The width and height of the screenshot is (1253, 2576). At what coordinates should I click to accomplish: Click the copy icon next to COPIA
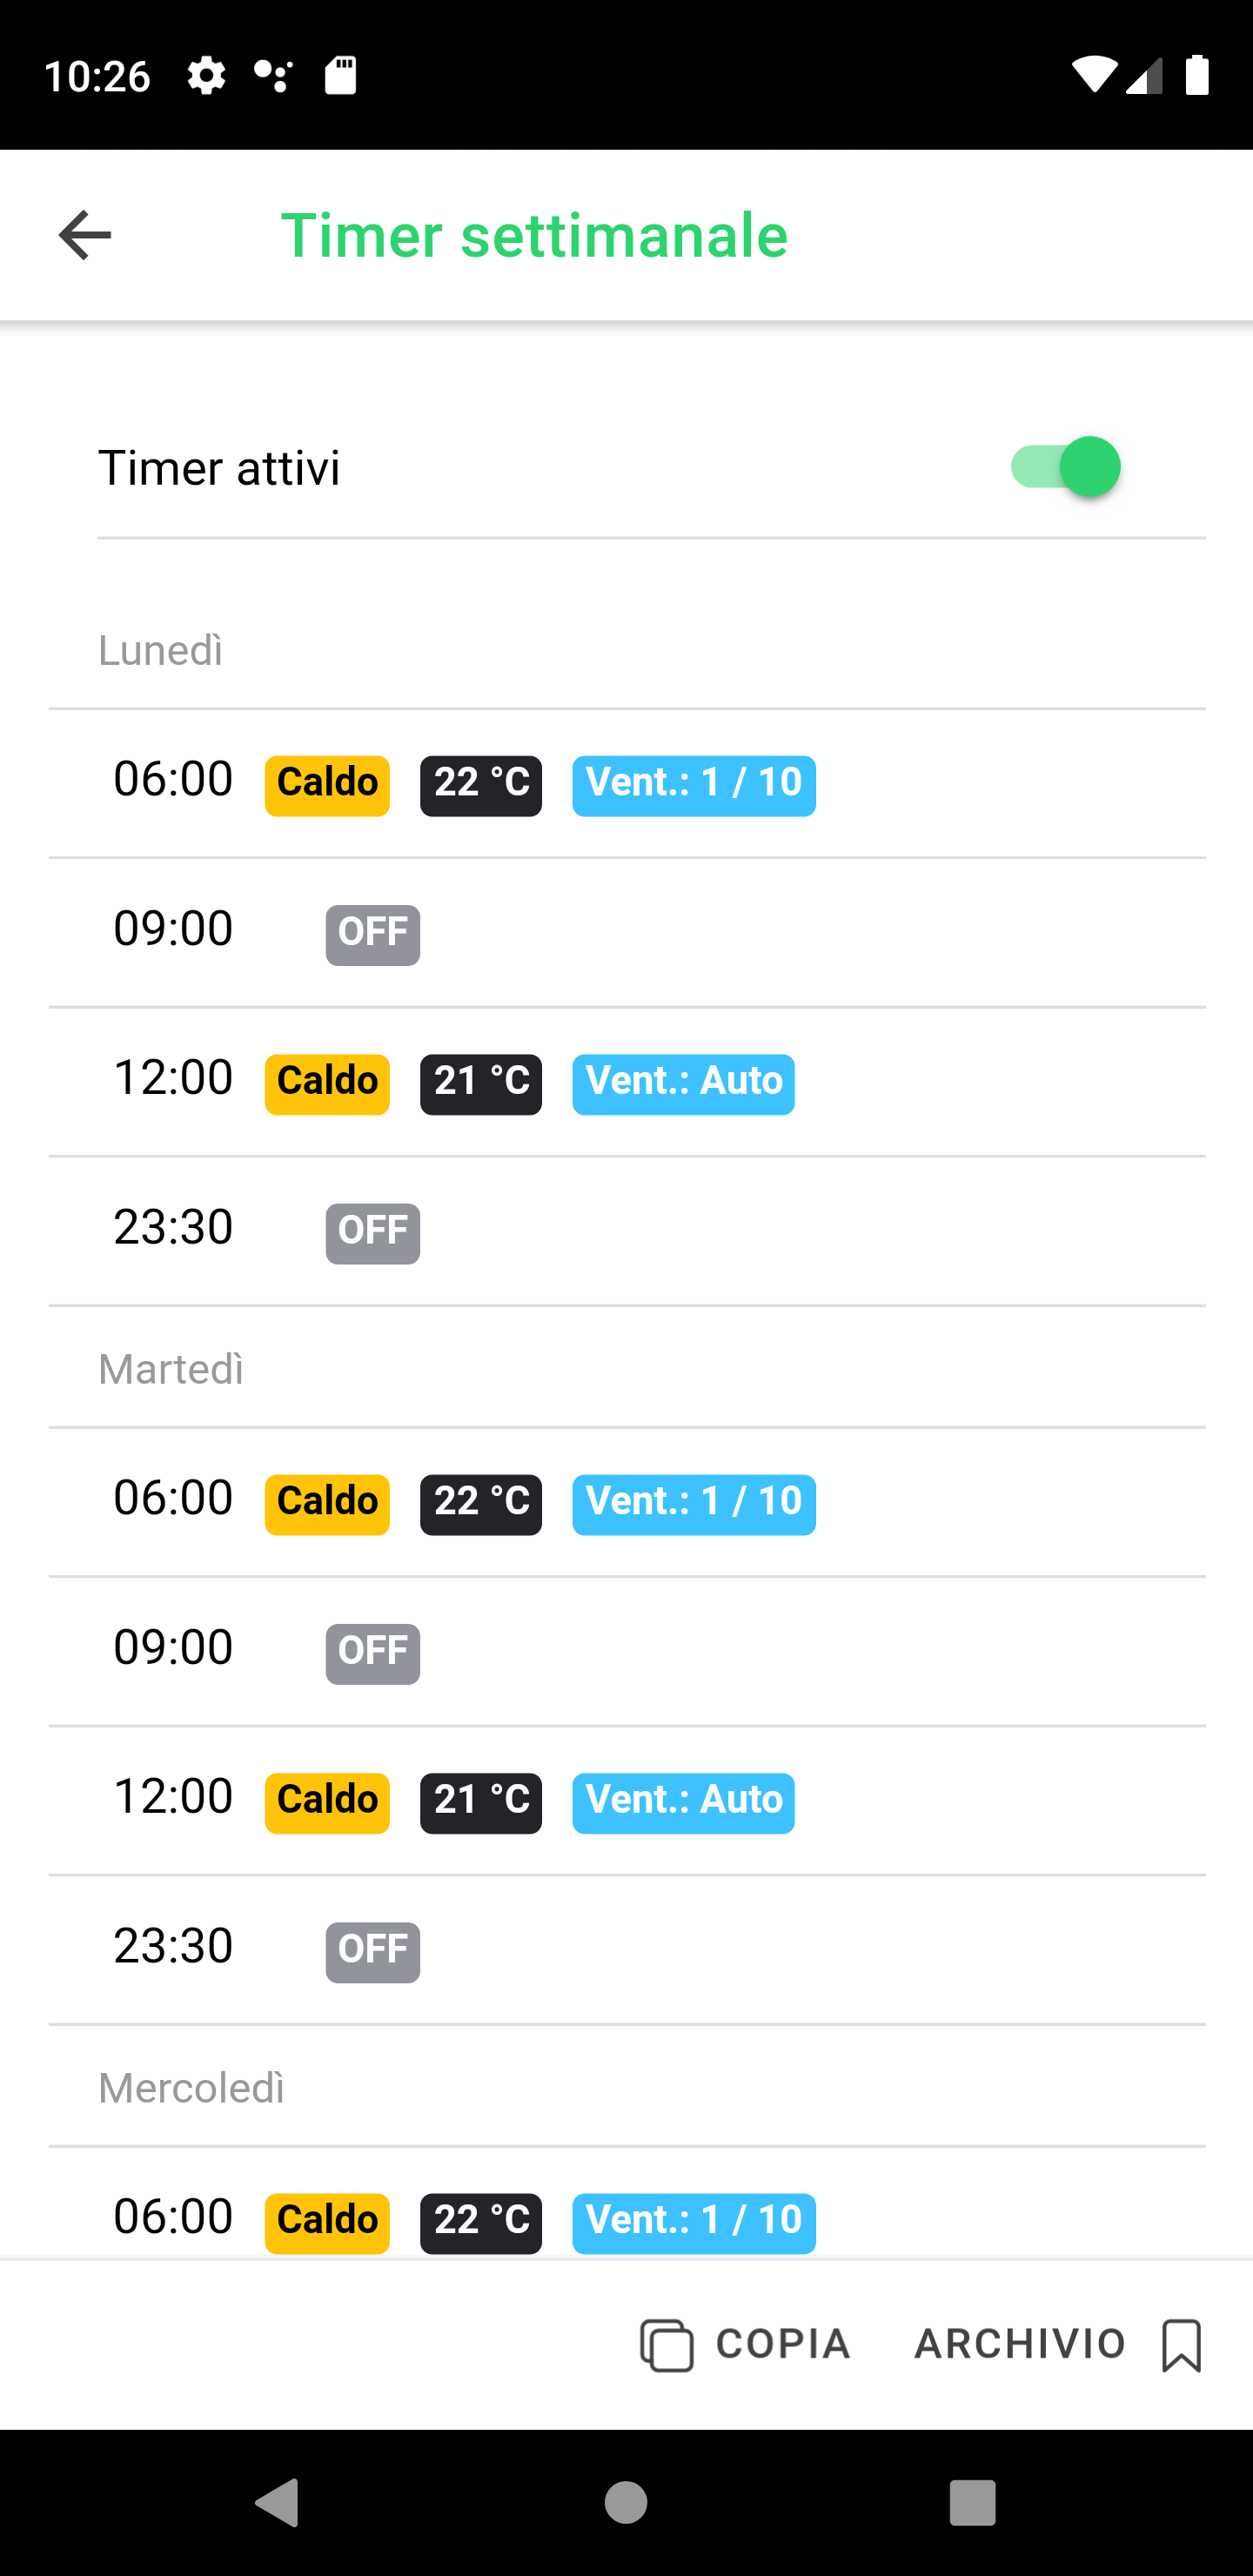pos(666,2344)
